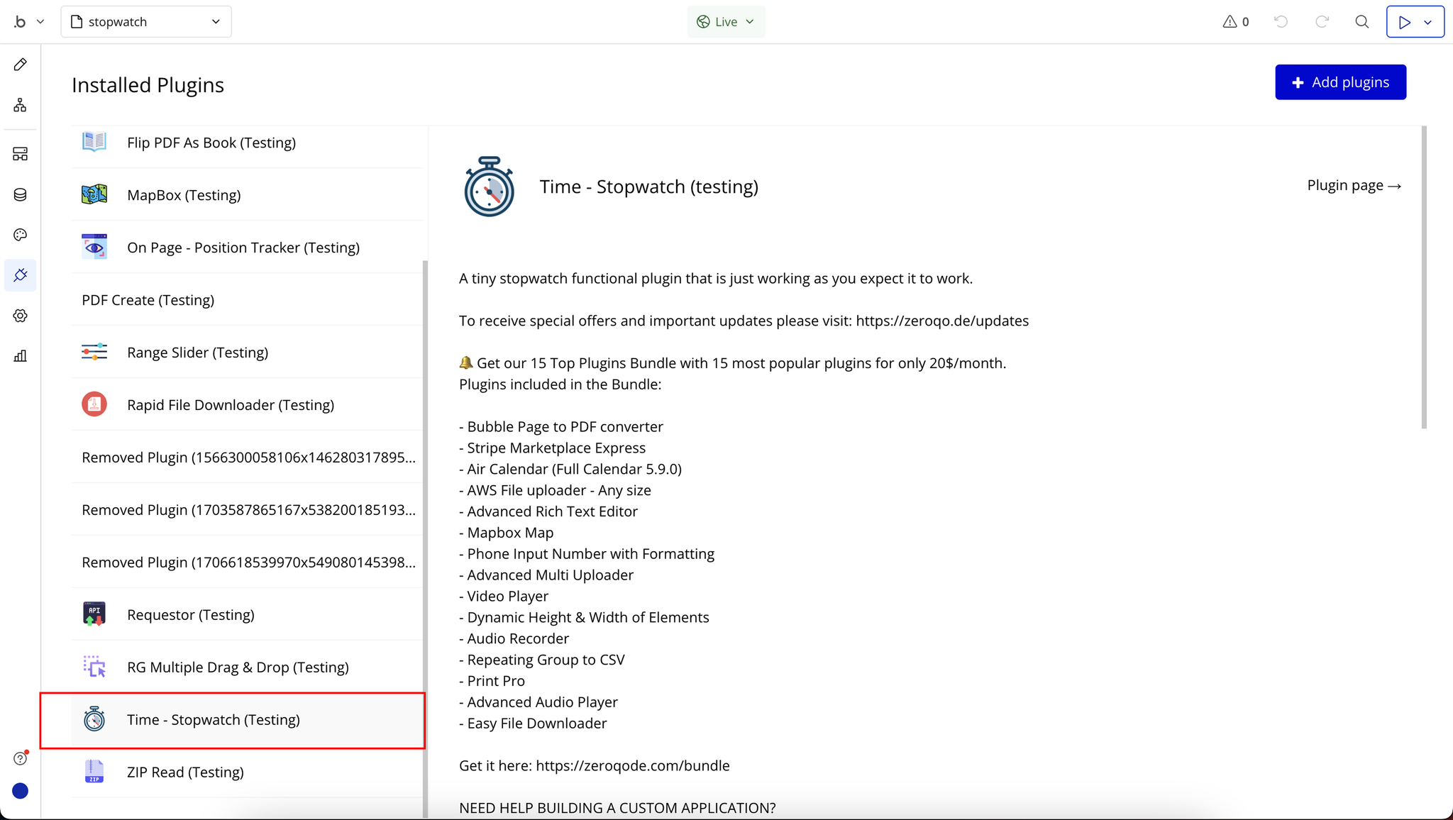
Task: Click the issues warning triangle icon
Action: [1230, 22]
